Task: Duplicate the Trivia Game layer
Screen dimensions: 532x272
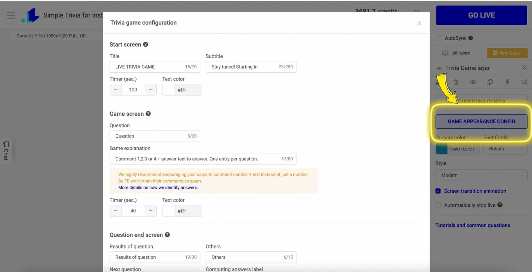Action: click(x=490, y=82)
